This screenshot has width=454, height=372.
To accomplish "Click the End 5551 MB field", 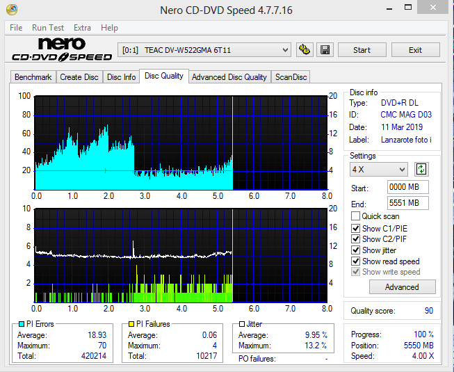I will coord(407,203).
